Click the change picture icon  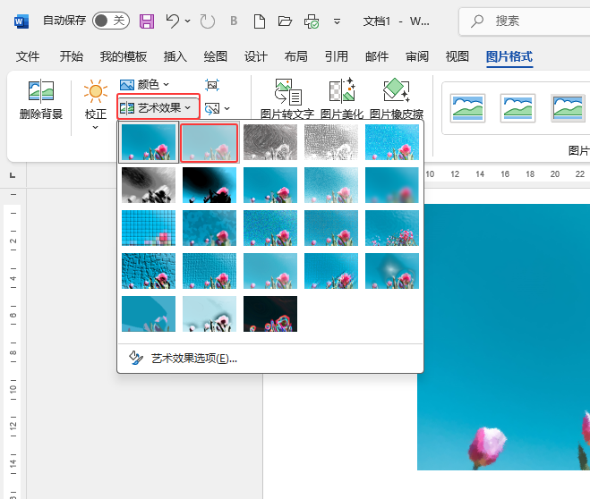[x=212, y=109]
